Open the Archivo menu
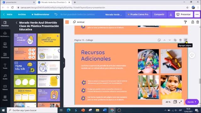 pyautogui.click(x=22, y=14)
